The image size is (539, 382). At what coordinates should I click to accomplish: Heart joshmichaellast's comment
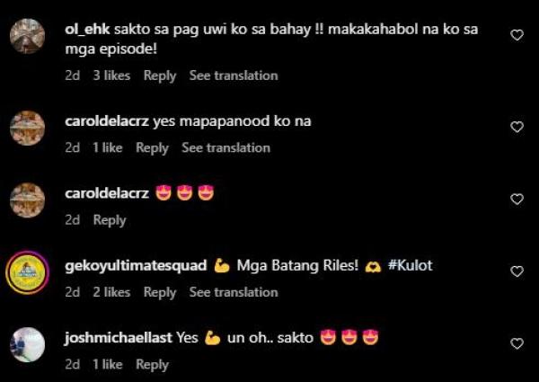(517, 343)
